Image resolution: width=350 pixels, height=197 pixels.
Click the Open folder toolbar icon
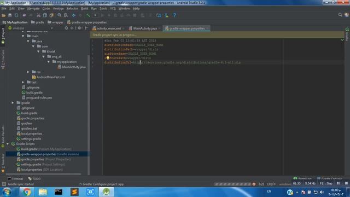pos(4,15)
